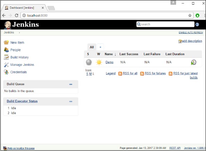View site information for localhost
206x151 pixels.
pos(24,16)
